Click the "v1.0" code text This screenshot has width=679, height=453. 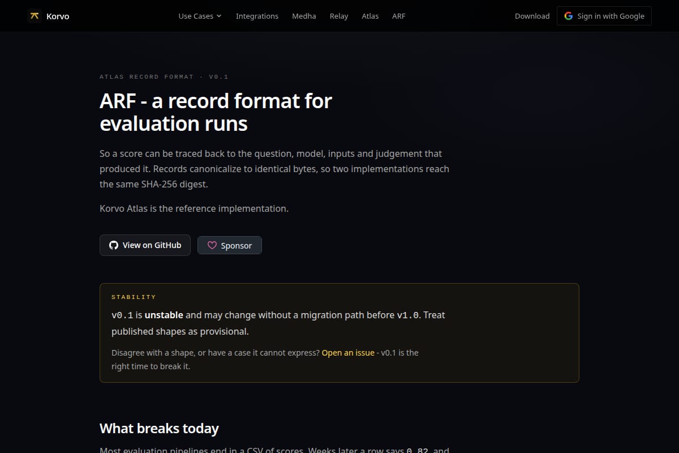tap(409, 315)
